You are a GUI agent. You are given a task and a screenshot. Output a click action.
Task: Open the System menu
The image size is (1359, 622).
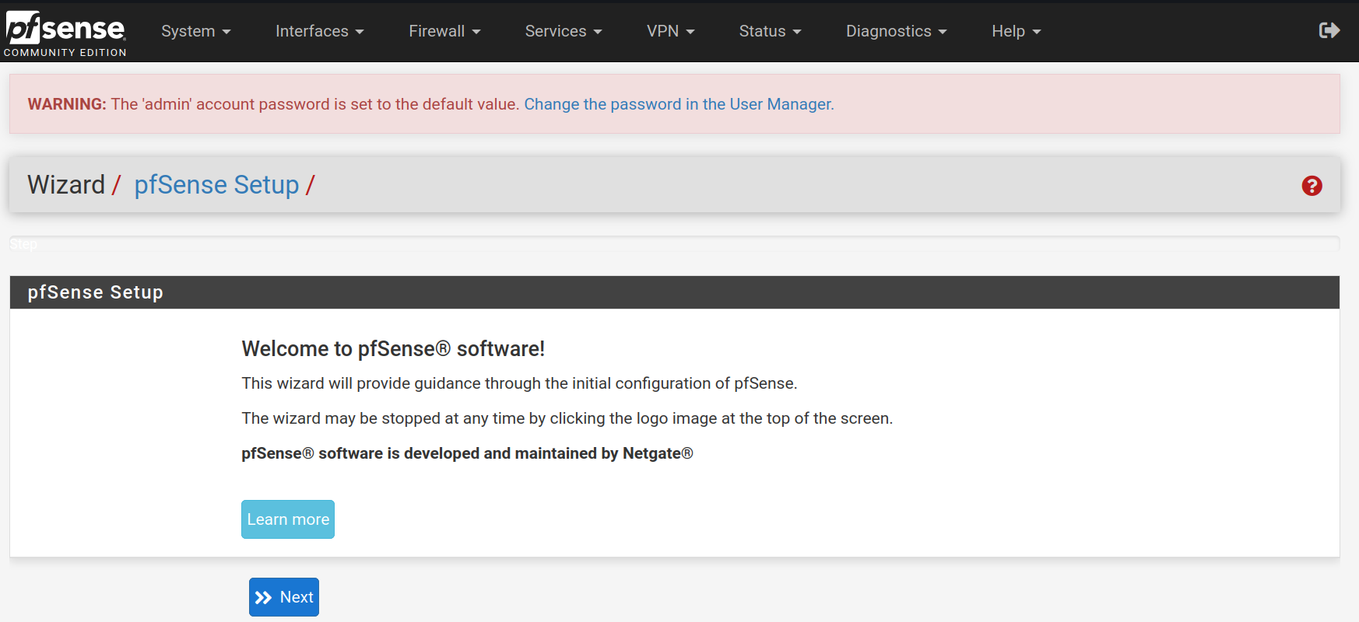point(196,31)
